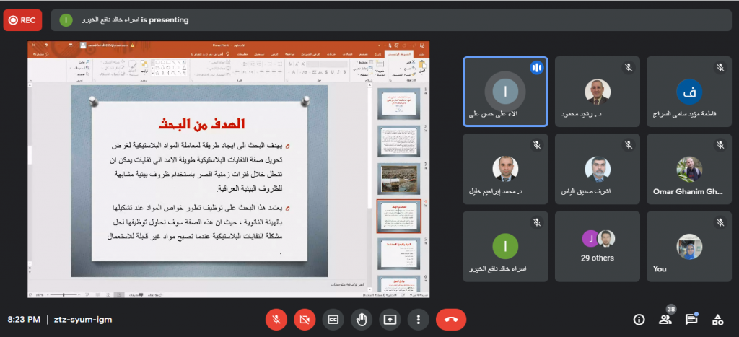Toggle closed captions (CC)
Screen dimensions: 739x337
[x=333, y=319]
